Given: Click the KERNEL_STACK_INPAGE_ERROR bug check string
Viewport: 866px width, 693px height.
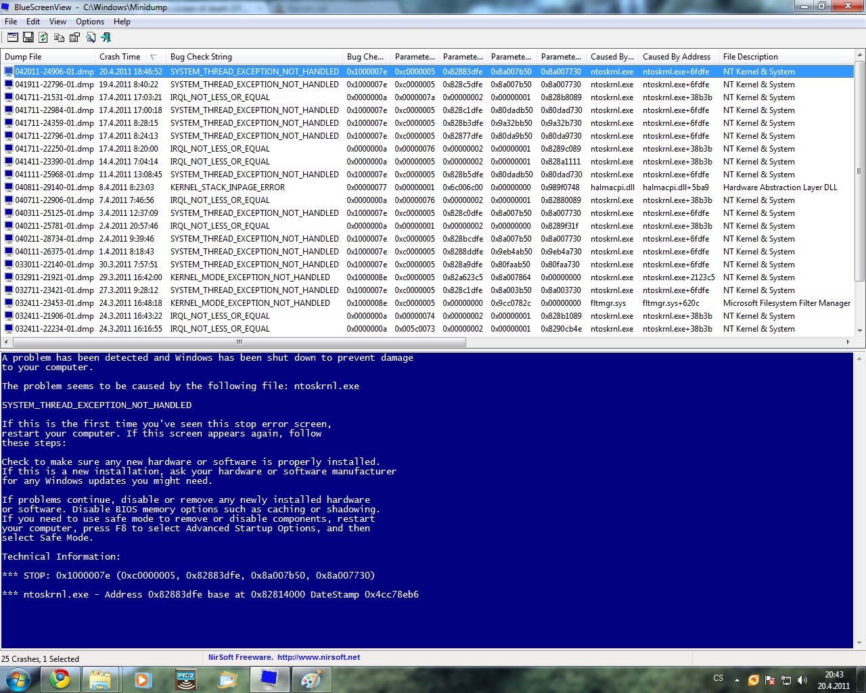Looking at the screenshot, I should (x=227, y=187).
